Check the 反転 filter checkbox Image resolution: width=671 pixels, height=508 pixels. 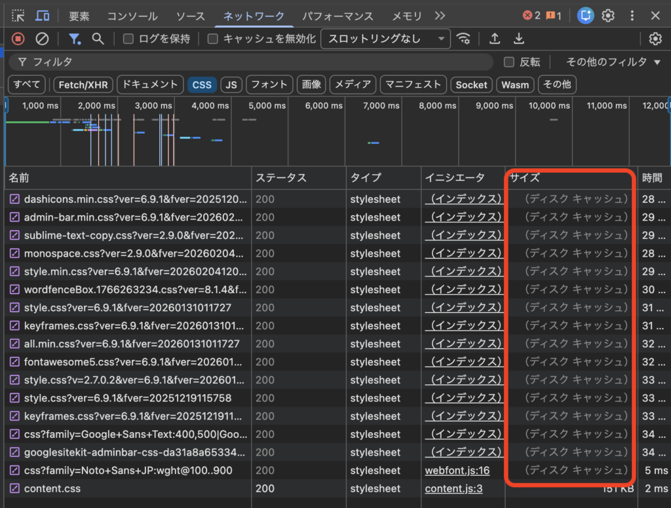tap(509, 62)
